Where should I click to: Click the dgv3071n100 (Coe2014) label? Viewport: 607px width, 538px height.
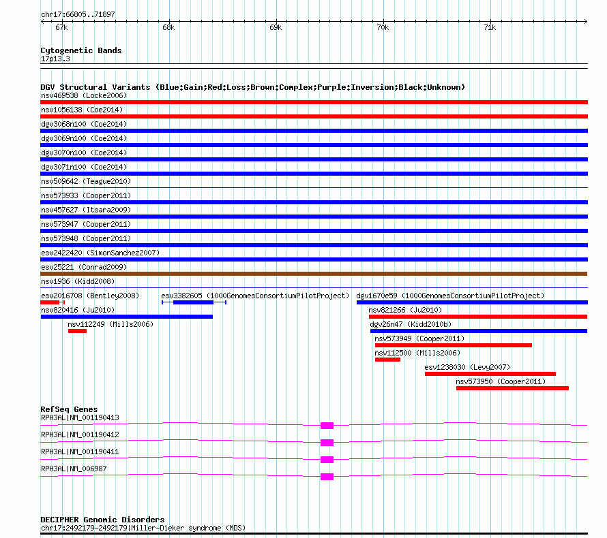[84, 167]
